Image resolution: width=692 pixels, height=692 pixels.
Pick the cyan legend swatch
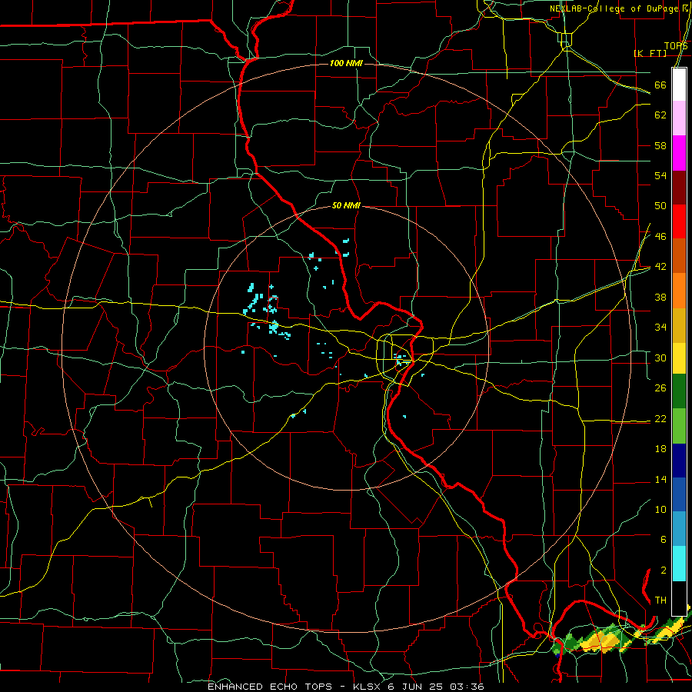coord(679,564)
